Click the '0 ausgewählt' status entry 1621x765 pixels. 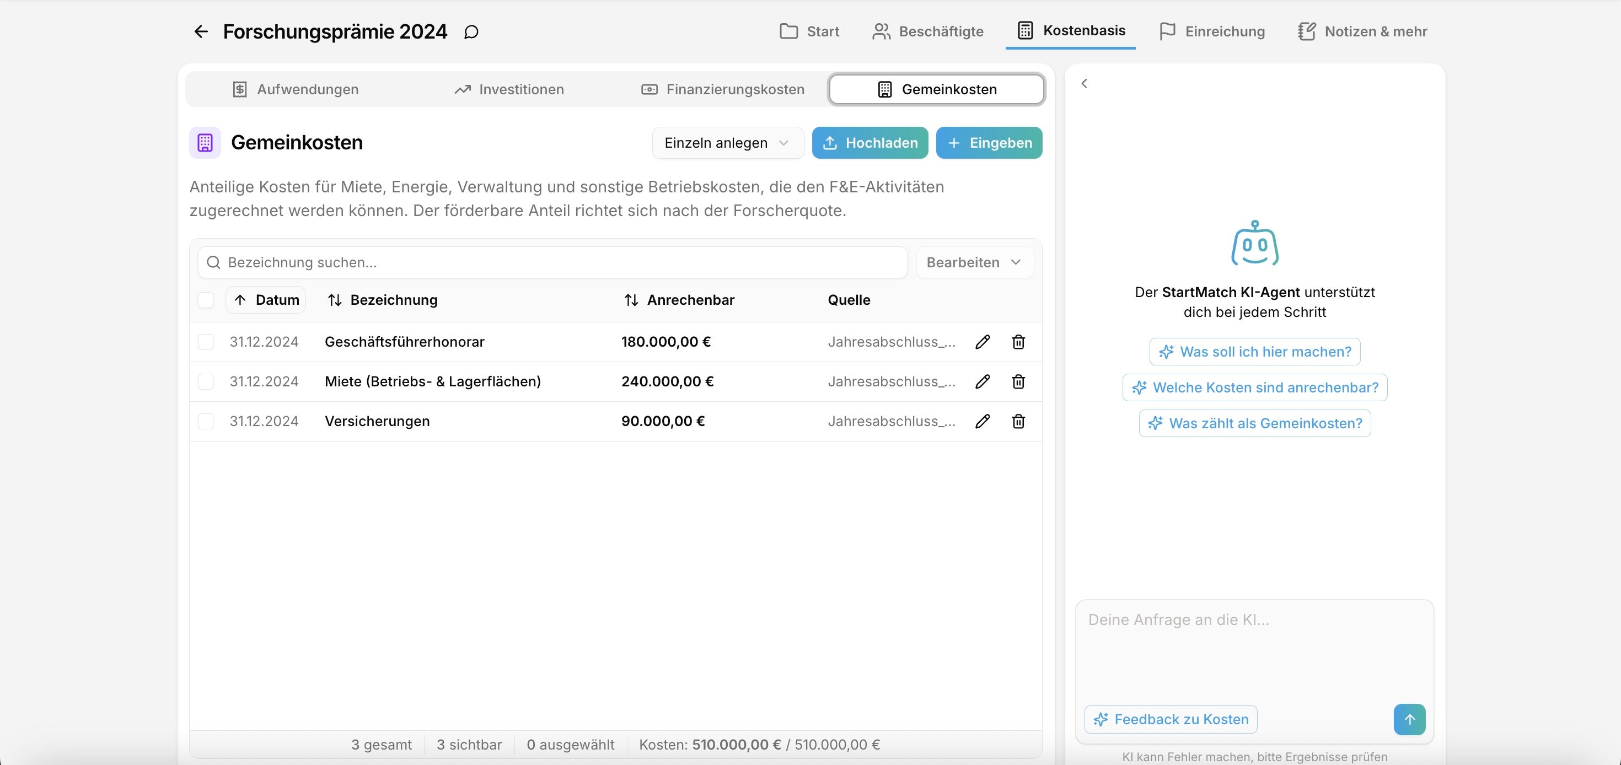(570, 745)
